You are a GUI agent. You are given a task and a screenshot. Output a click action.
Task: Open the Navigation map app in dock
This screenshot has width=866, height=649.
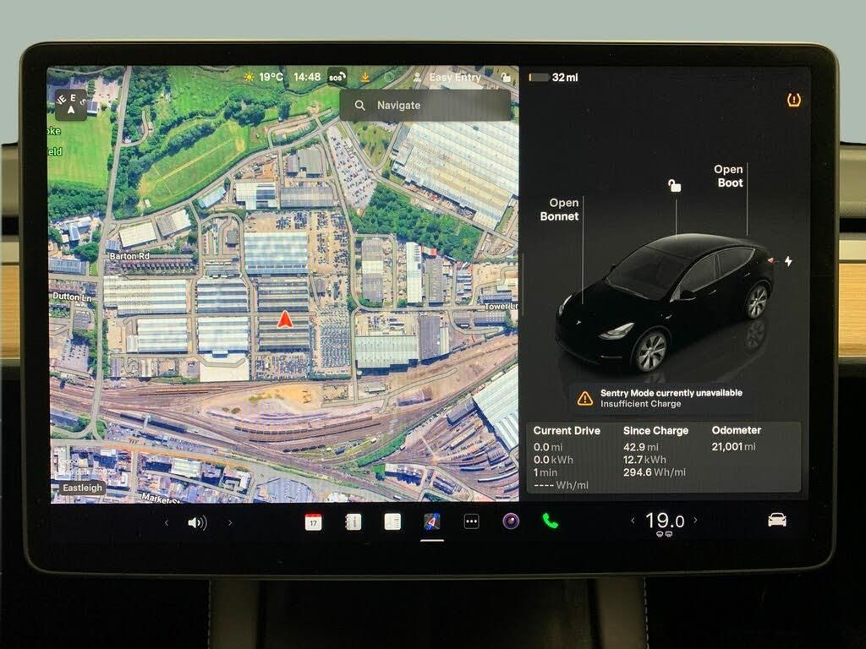[x=432, y=521]
